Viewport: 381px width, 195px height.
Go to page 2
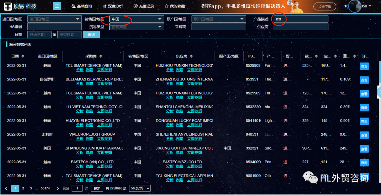23,188
